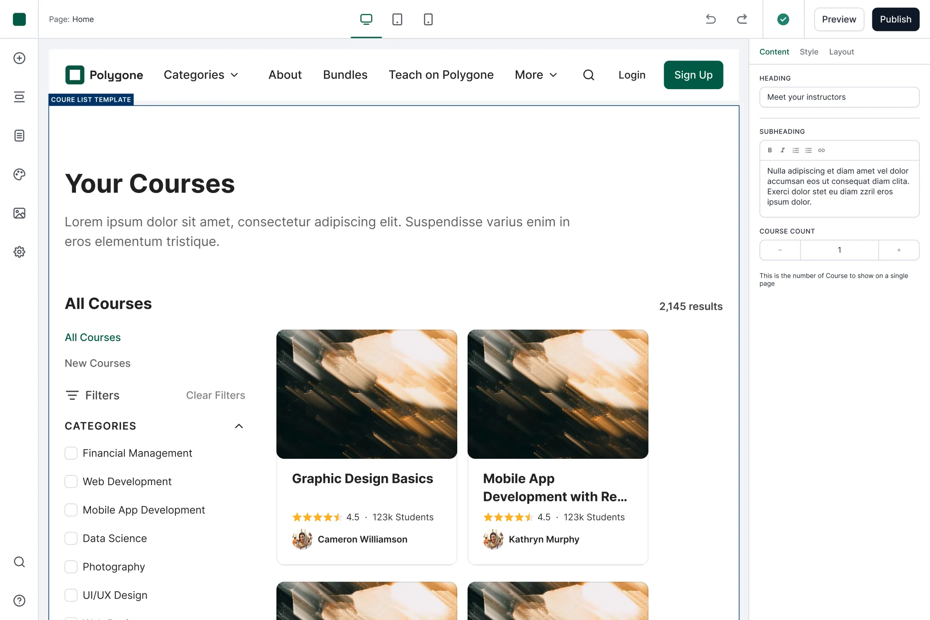
Task: Open the theme palette icon
Action: 19,174
